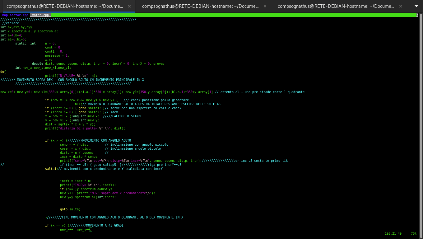Click the 'int new_x,new_y,new_x1,new_y1;' line
Viewport: 423px width, 239px height.
click(43, 68)
